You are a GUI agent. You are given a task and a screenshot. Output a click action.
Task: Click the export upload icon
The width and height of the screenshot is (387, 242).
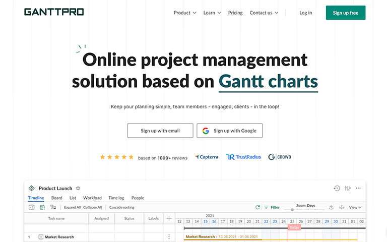331,207
